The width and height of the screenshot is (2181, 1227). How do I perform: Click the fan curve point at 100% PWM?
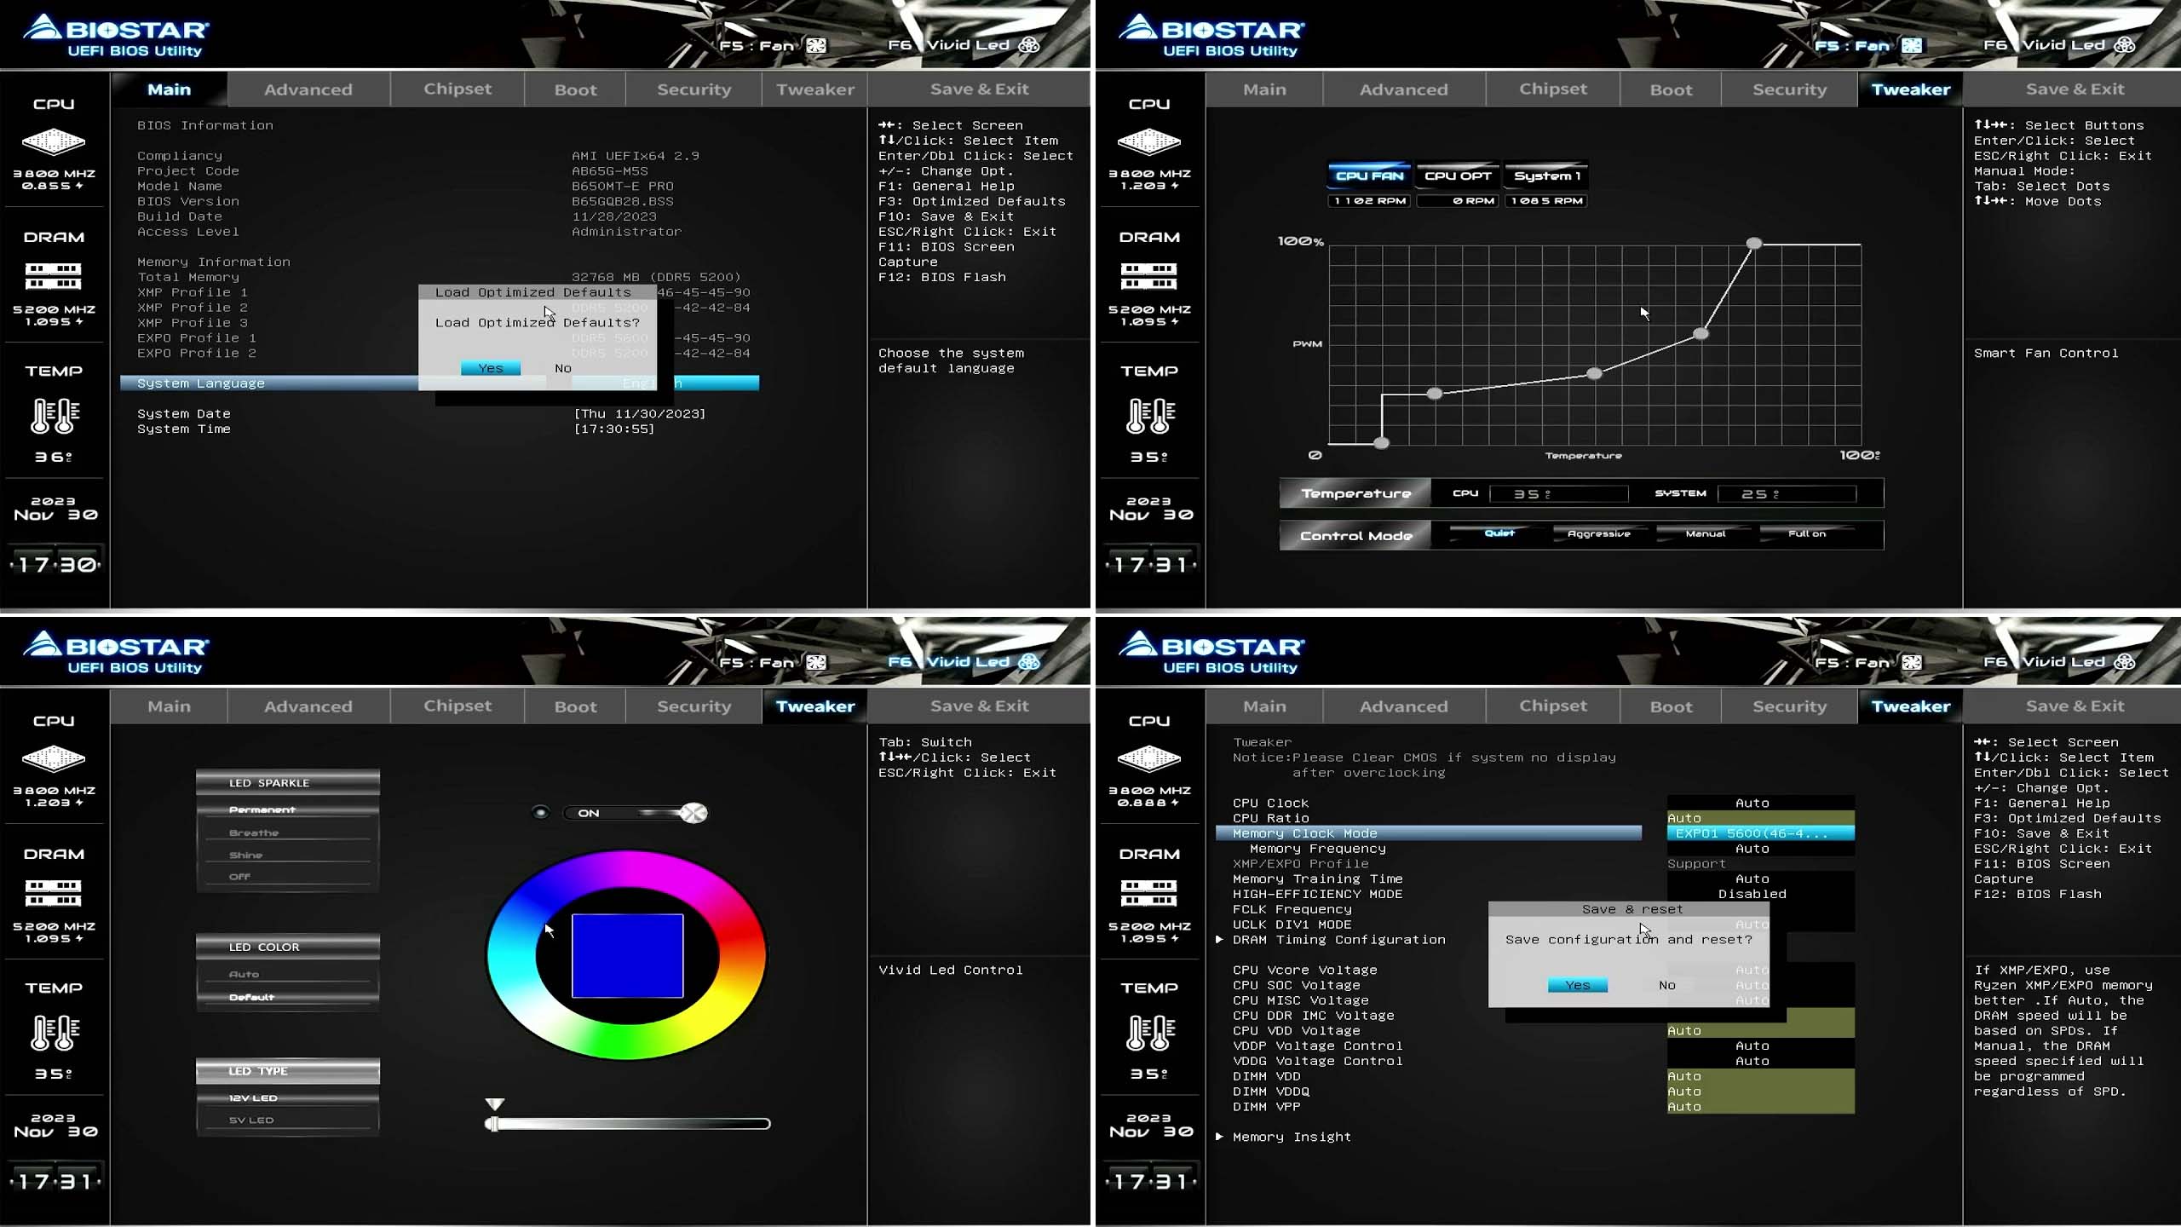pos(1753,244)
